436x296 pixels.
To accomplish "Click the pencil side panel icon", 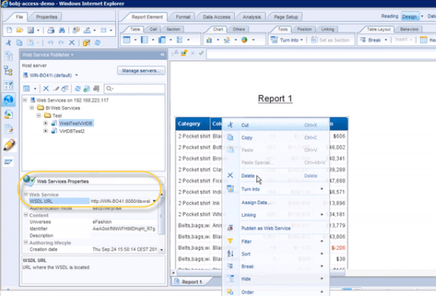I will (x=9, y=145).
